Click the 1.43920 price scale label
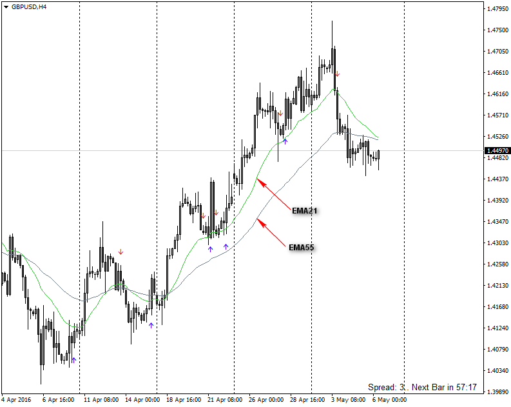The image size is (511, 407). [x=497, y=200]
